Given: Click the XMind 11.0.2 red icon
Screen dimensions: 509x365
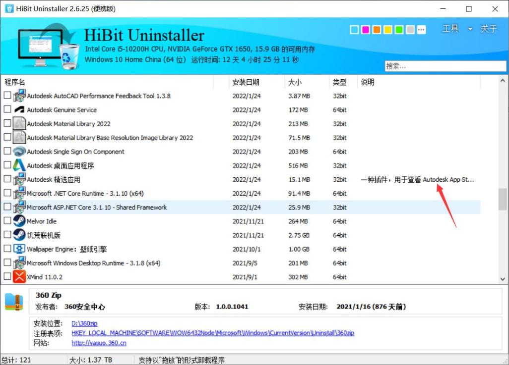Looking at the screenshot, I should (x=19, y=277).
